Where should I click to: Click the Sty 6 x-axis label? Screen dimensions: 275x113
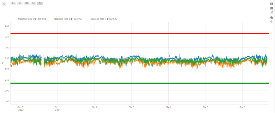(242, 107)
